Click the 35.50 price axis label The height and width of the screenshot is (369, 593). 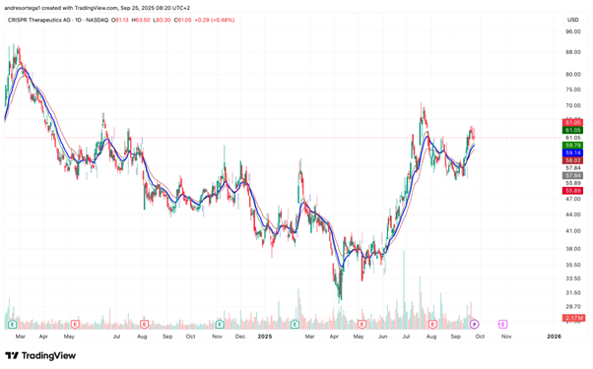click(x=573, y=265)
